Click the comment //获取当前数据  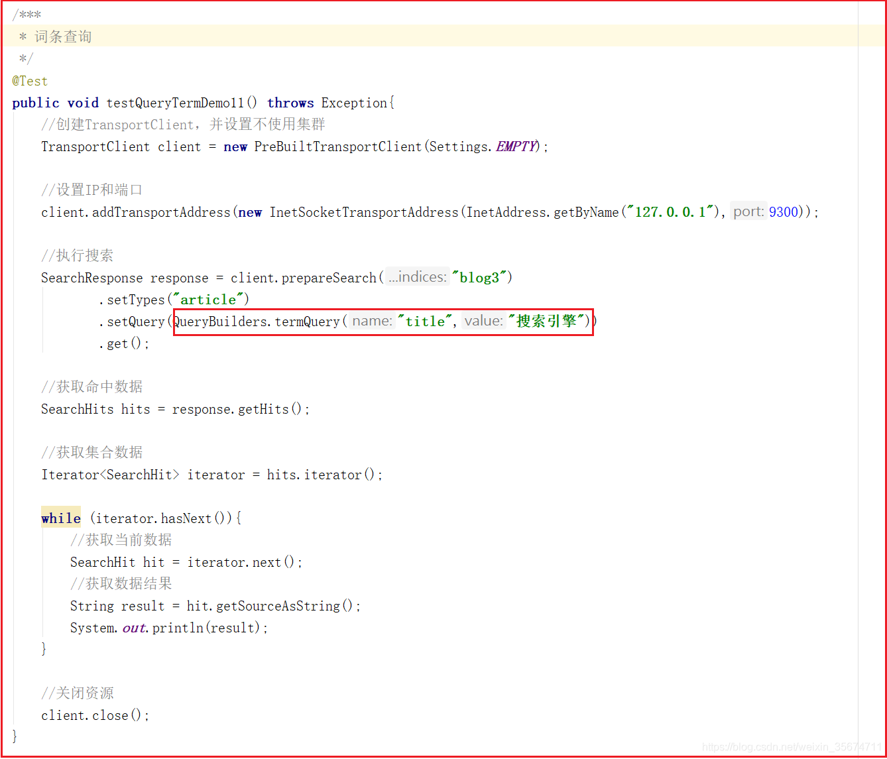point(121,540)
